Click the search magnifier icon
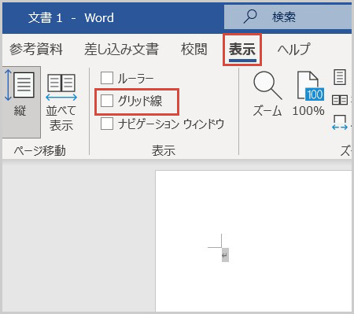 250,17
